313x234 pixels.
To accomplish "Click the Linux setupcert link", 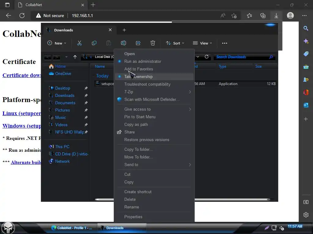I will coord(22,113).
